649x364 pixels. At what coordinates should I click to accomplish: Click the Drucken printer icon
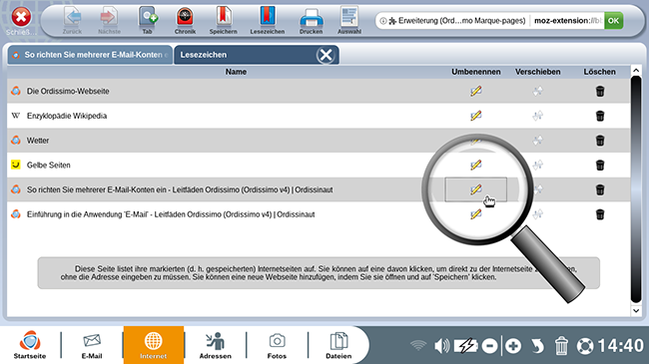311,20
